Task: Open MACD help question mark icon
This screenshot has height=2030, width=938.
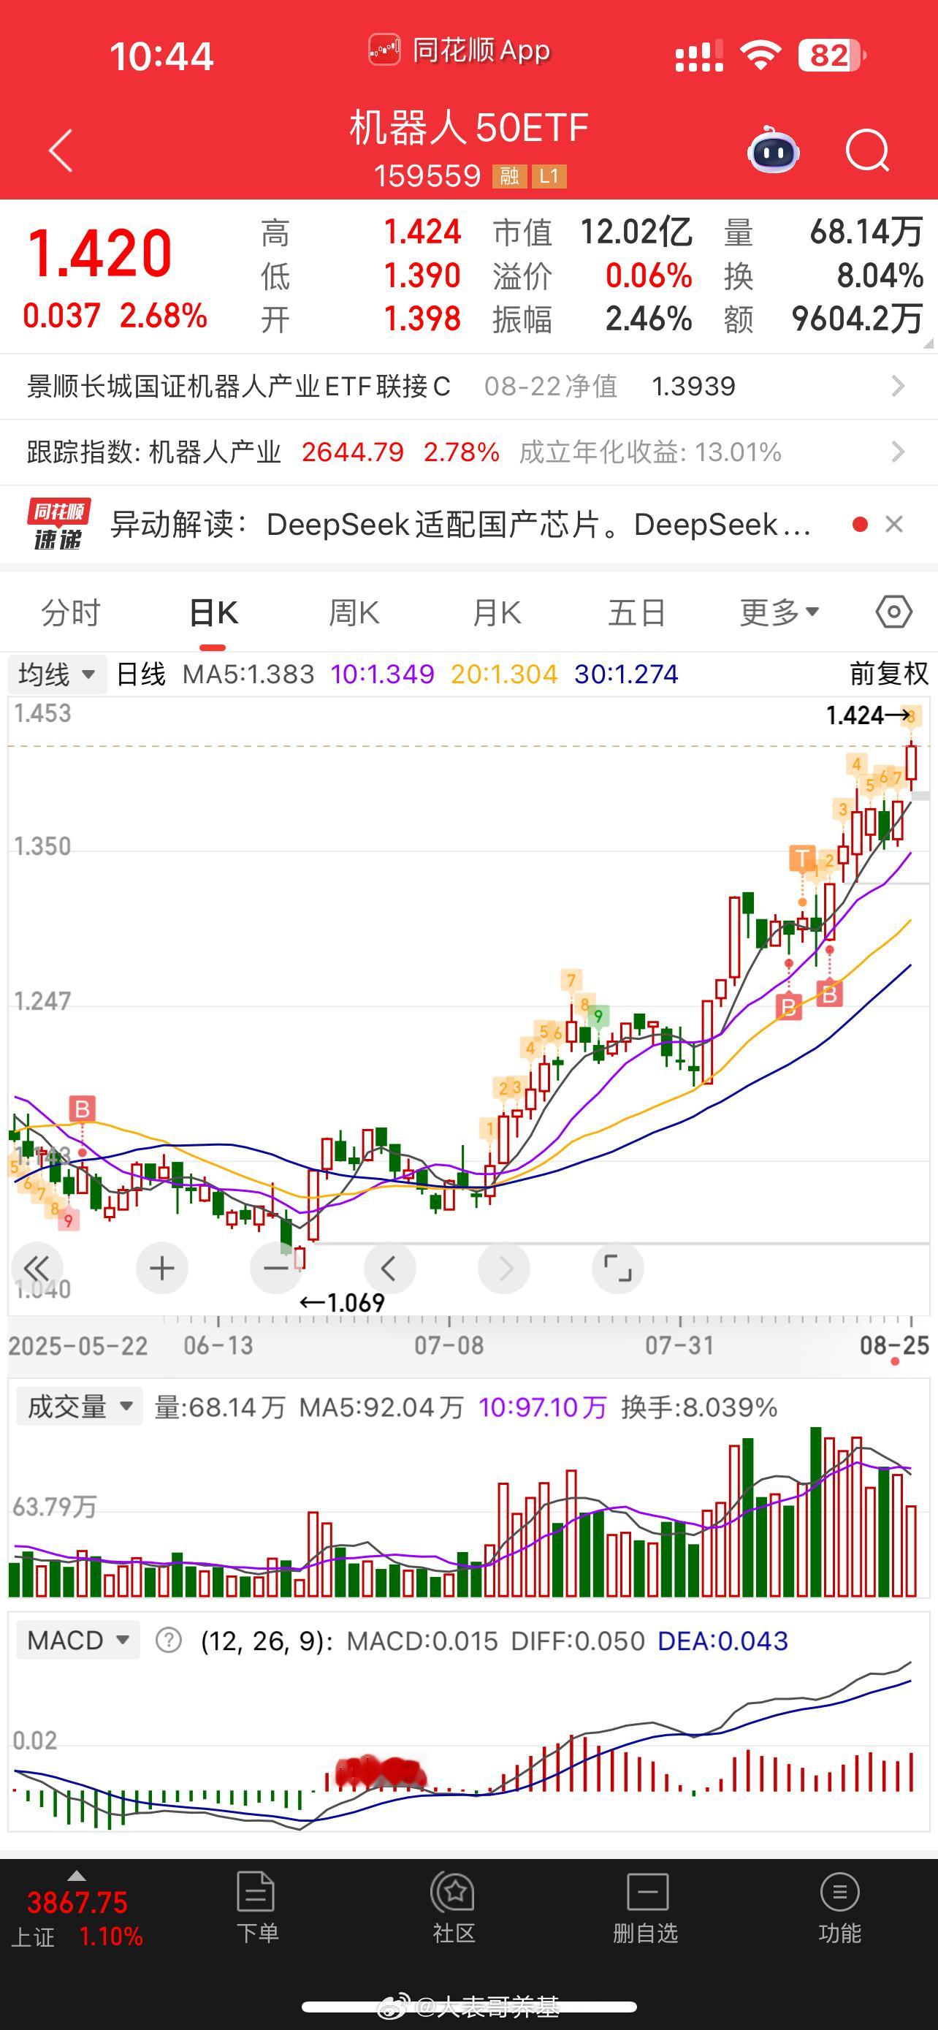Action: [x=169, y=1640]
